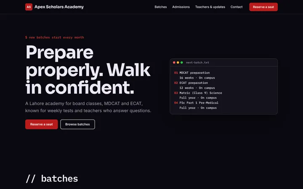303x189 pixels.
Task: Click the hero Reserve a seat button
Action: coord(42,124)
